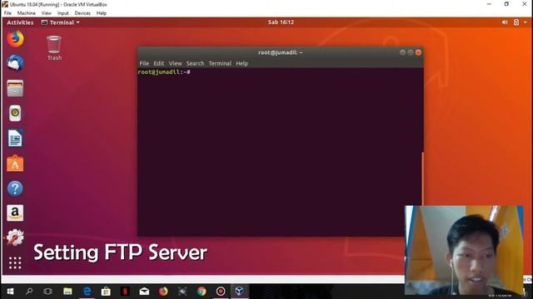This screenshot has height=299, width=533.
Task: Open VirtualBox File menu
Action: click(7, 13)
